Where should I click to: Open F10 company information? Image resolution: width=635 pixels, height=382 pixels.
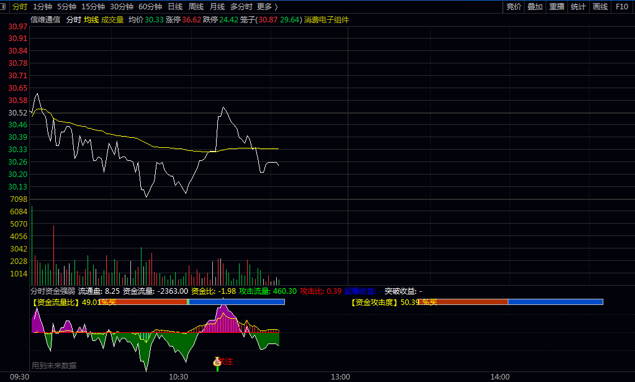(621, 7)
